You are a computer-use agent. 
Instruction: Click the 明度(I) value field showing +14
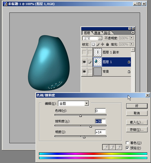pyautogui.click(x=100, y=132)
